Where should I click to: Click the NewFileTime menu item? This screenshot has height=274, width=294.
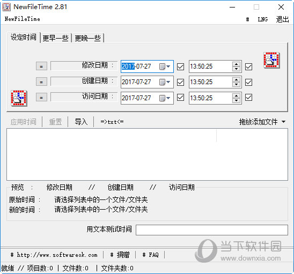(23, 19)
